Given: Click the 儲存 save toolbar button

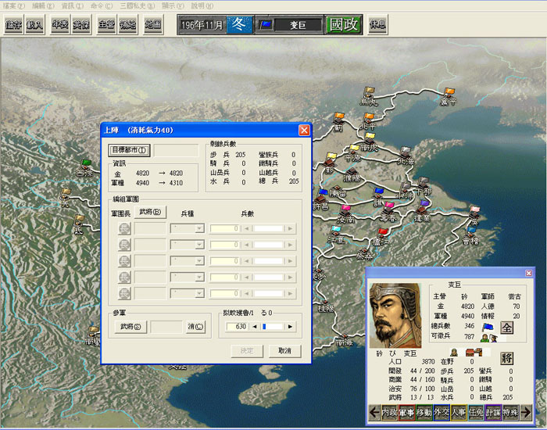Looking at the screenshot, I should 13,24.
